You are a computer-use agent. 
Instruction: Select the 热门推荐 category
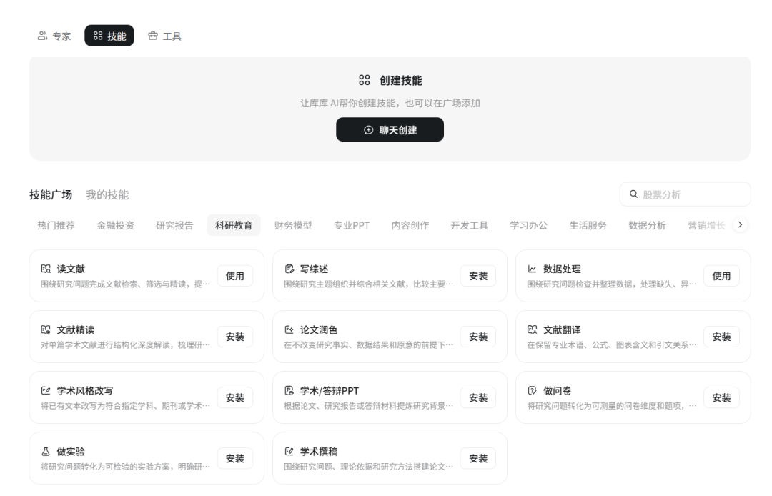pyautogui.click(x=56, y=225)
